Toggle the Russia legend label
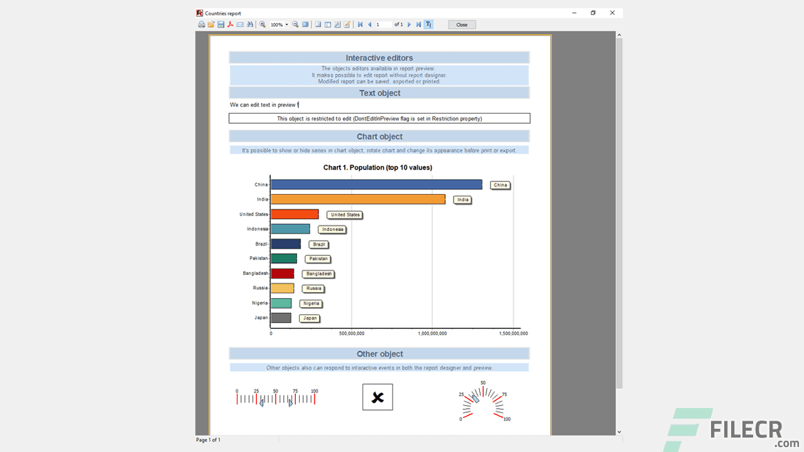 tap(313, 289)
